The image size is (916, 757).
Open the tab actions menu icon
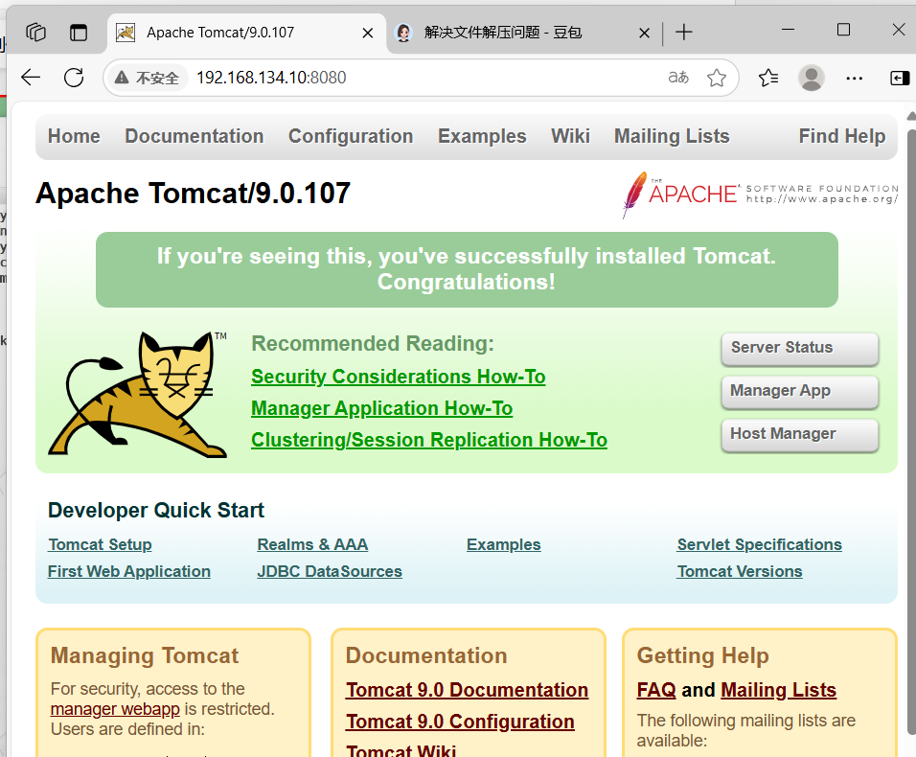pos(79,33)
